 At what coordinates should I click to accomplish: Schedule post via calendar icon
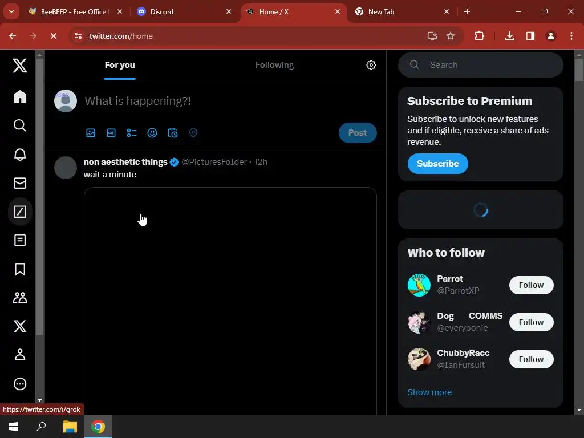pyautogui.click(x=172, y=133)
